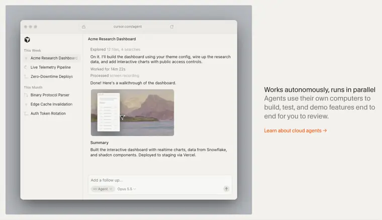Click the Worked for 14m 22s line
Image resolution: width=382 pixels, height=220 pixels.
(108, 69)
